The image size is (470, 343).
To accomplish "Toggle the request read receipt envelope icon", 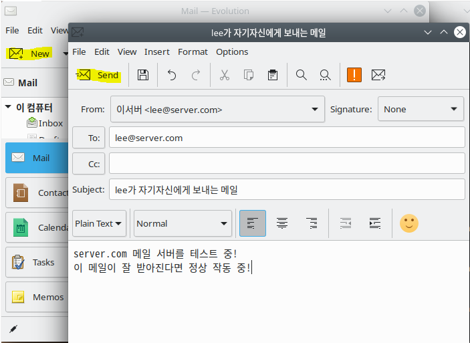I will click(378, 75).
